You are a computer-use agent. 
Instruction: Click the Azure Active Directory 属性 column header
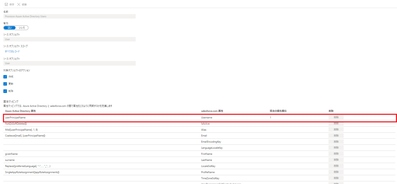tap(20, 111)
